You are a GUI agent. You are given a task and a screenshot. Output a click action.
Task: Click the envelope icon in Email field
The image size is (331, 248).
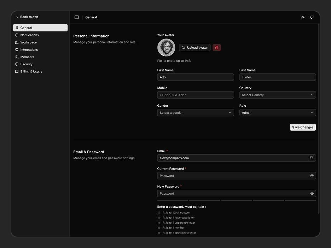tap(311, 158)
